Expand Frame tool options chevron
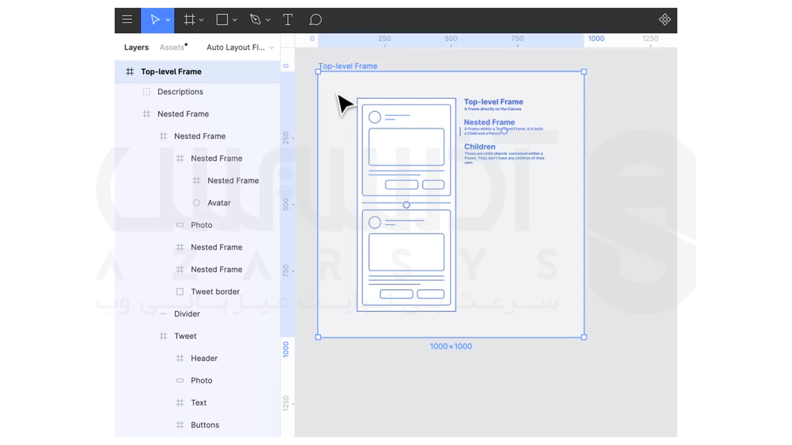The height and width of the screenshot is (445, 792). click(201, 20)
